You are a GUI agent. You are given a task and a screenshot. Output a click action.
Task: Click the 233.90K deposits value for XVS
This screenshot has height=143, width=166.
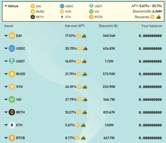pyautogui.click(x=109, y=87)
